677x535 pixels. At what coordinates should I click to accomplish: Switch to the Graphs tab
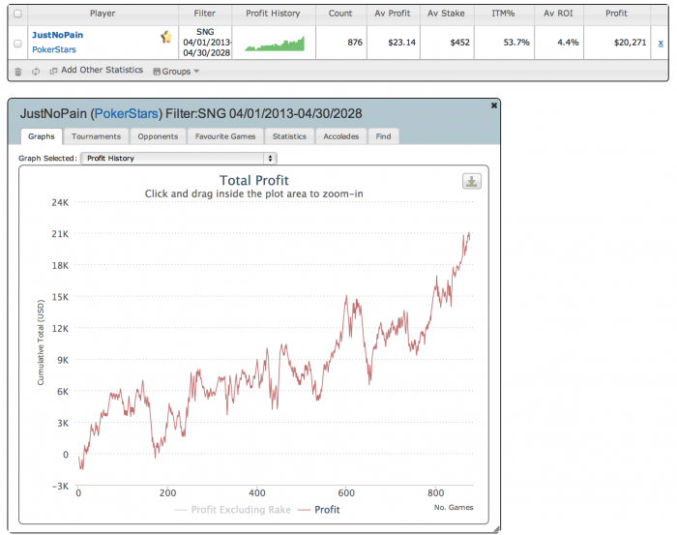tap(42, 136)
